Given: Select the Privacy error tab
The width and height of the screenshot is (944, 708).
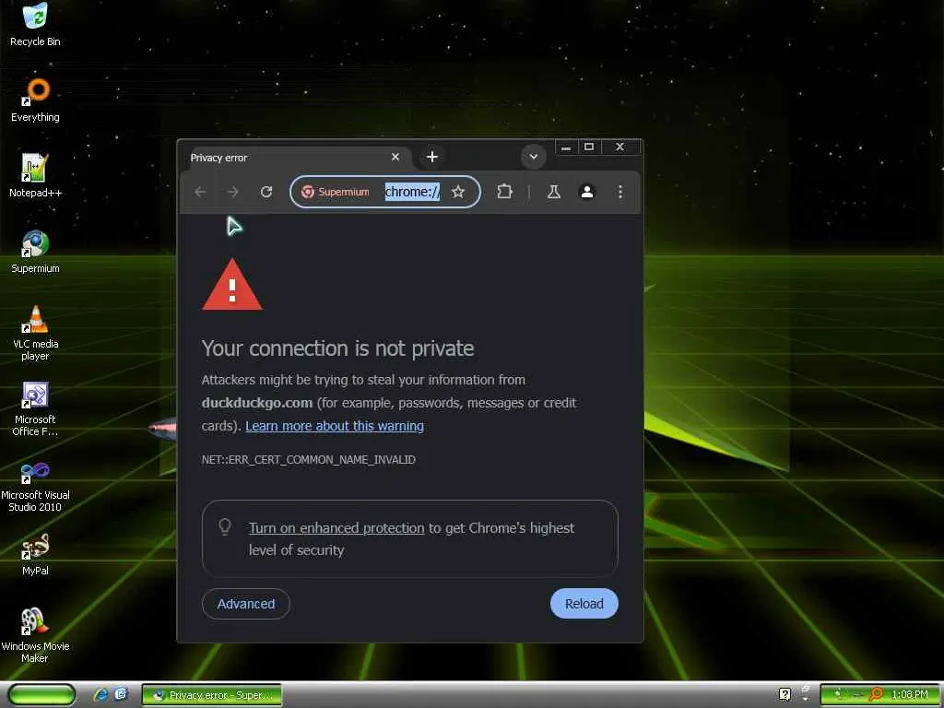Looking at the screenshot, I should [296, 158].
